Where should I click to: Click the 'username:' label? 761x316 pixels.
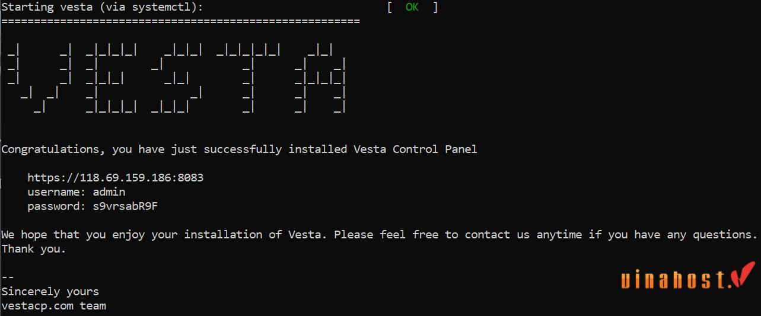pos(57,192)
